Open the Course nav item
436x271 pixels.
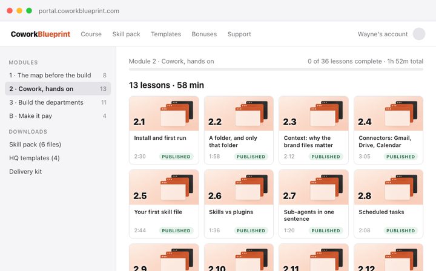pos(91,34)
